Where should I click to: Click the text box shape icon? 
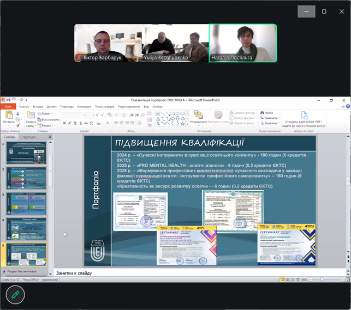click(158, 113)
